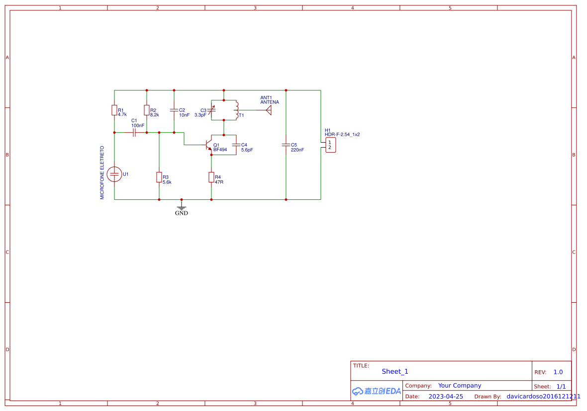This screenshot has height=411, width=587.
Task: Select the GND ground symbol
Action: tap(182, 207)
